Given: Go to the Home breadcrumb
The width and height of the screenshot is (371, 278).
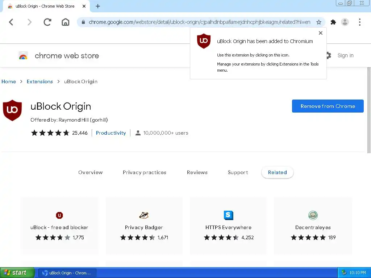Looking at the screenshot, I should [9, 81].
